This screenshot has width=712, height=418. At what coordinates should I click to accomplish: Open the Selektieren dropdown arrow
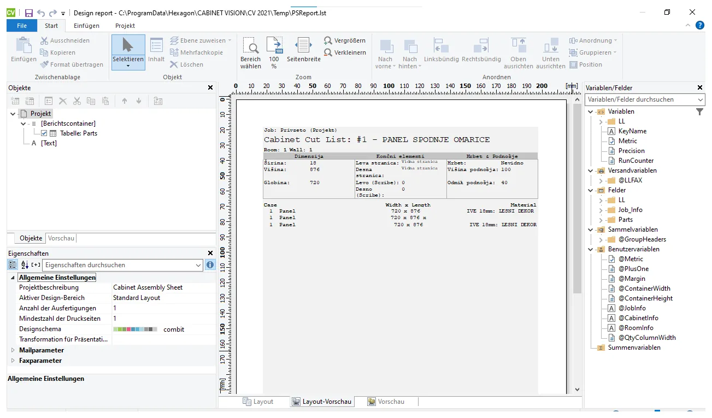tap(128, 66)
